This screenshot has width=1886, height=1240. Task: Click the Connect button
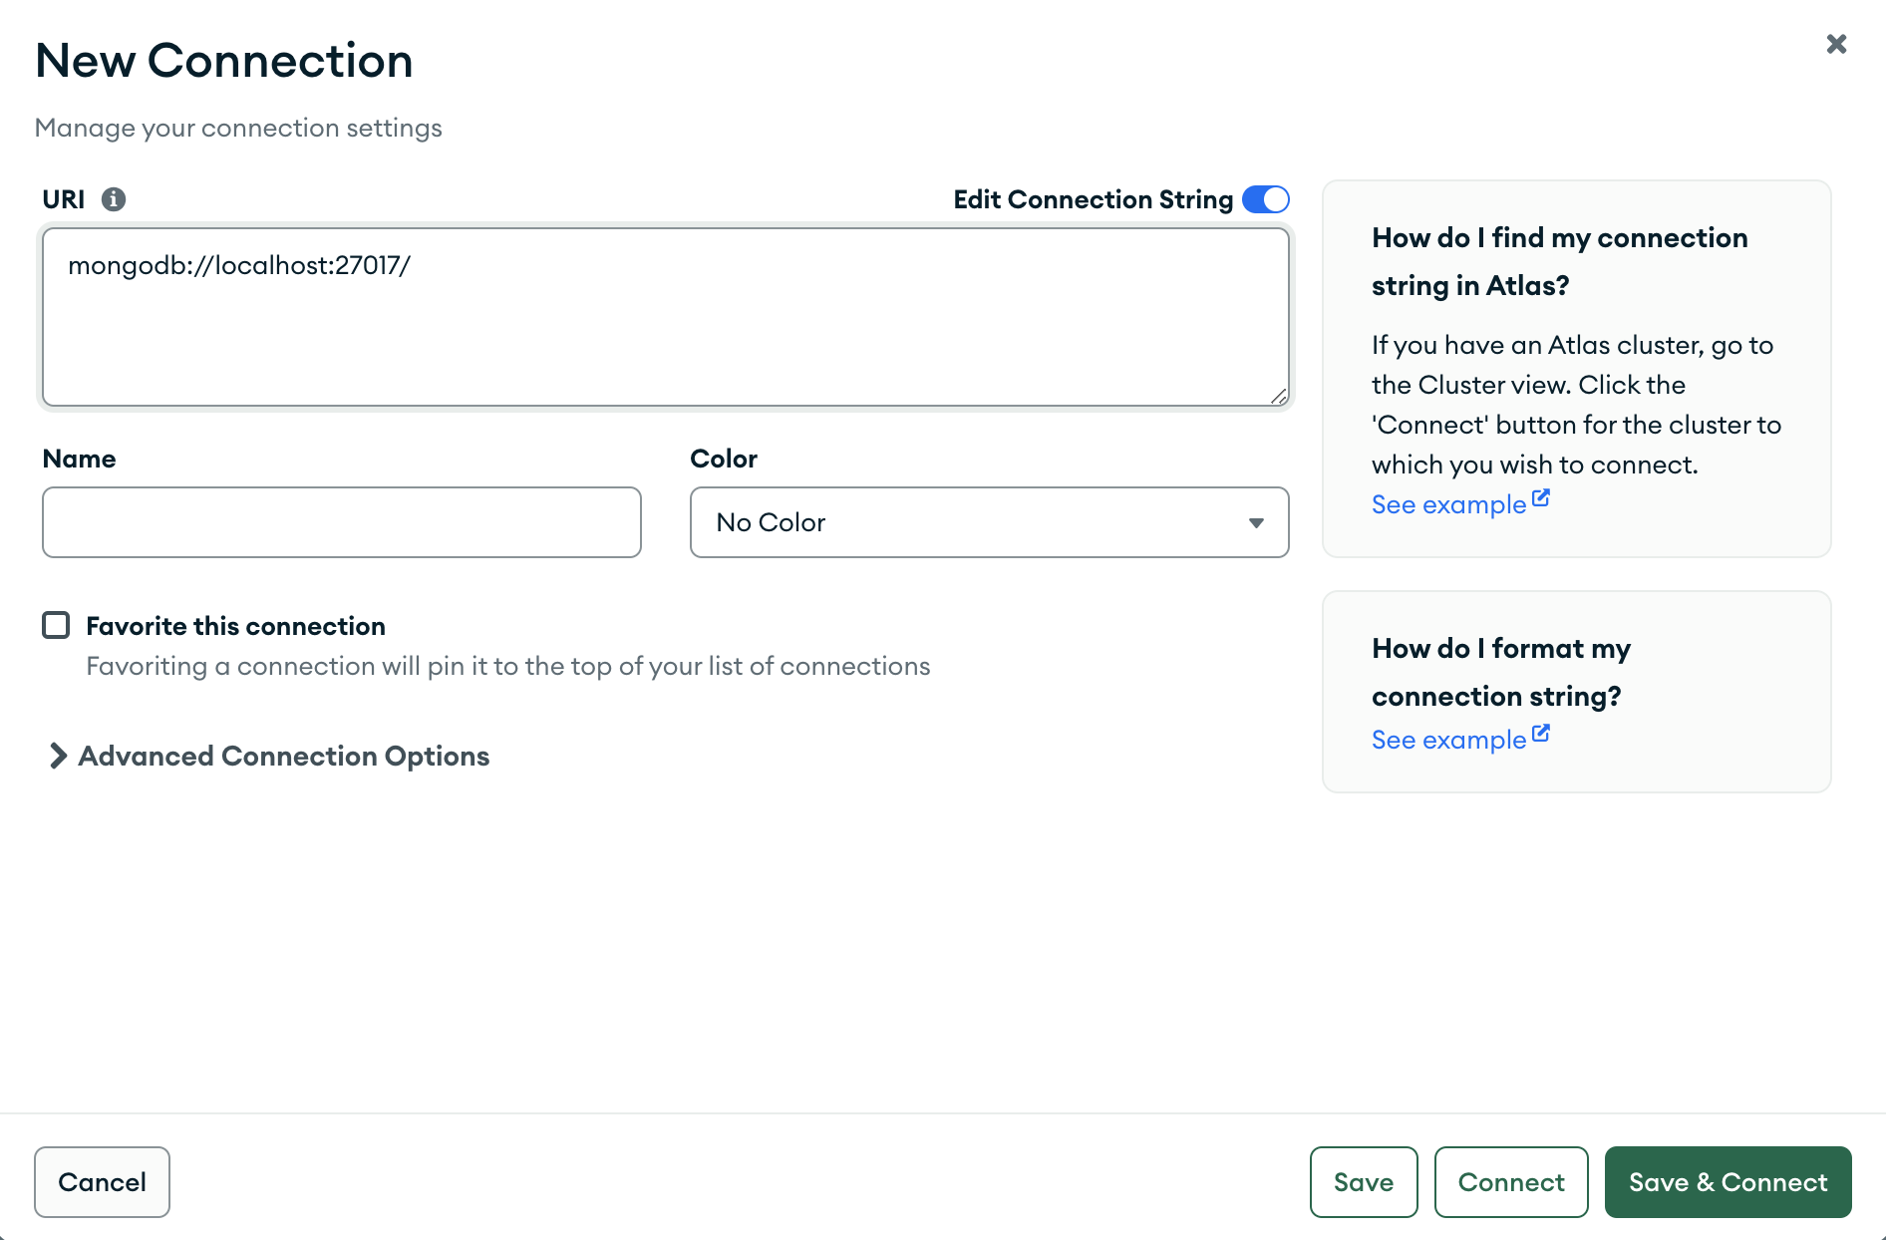click(1511, 1182)
